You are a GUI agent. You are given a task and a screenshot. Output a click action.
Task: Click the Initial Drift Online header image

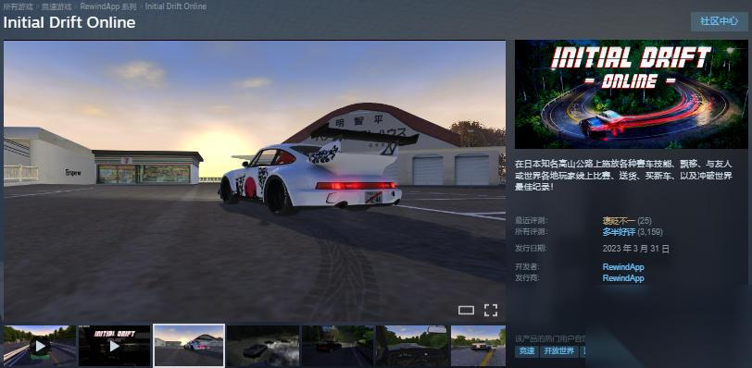[632, 94]
